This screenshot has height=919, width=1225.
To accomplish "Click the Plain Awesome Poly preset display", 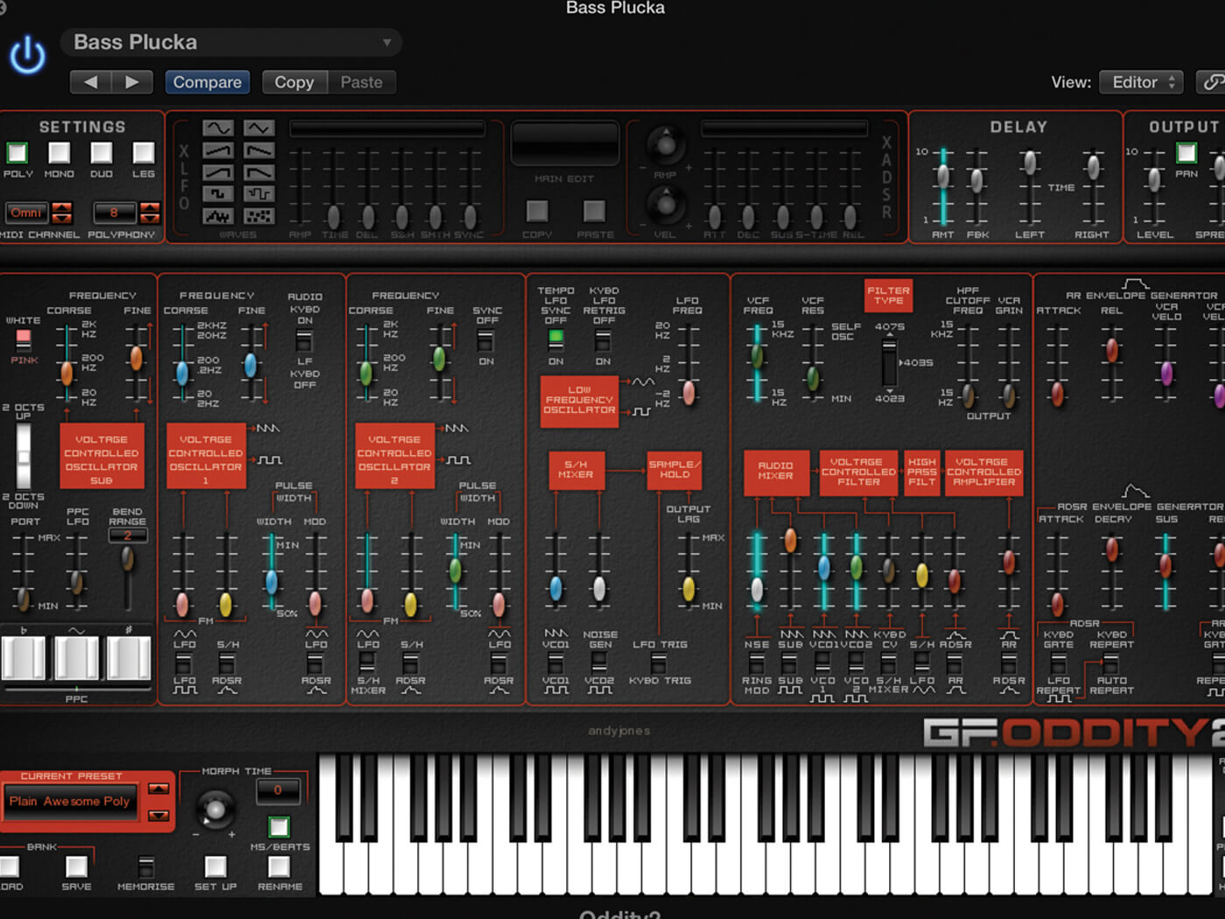I will click(x=71, y=802).
